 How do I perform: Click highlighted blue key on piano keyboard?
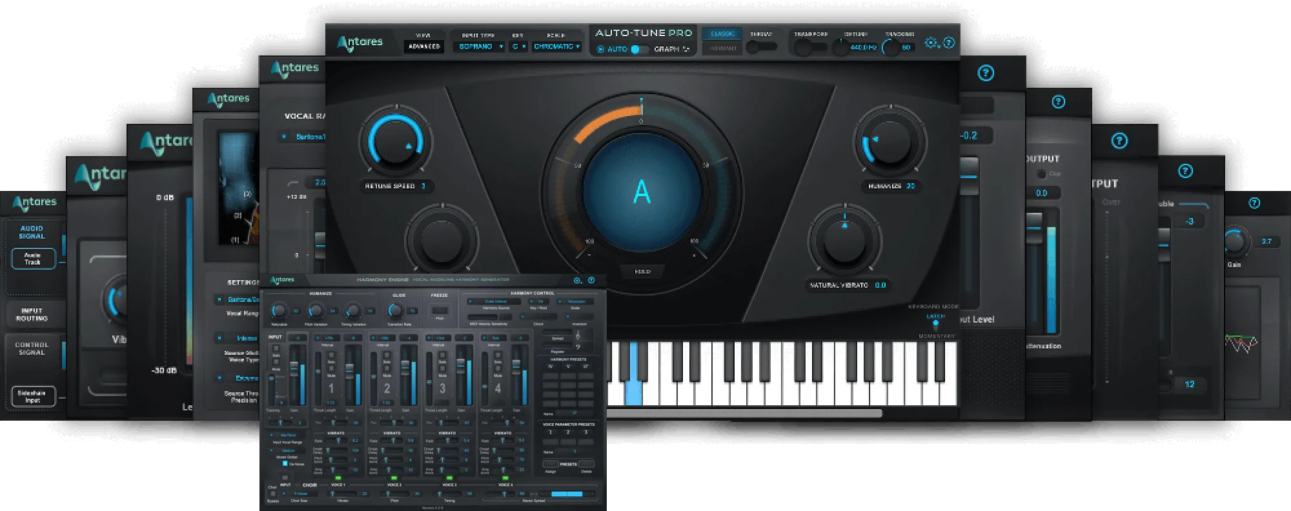point(633,375)
